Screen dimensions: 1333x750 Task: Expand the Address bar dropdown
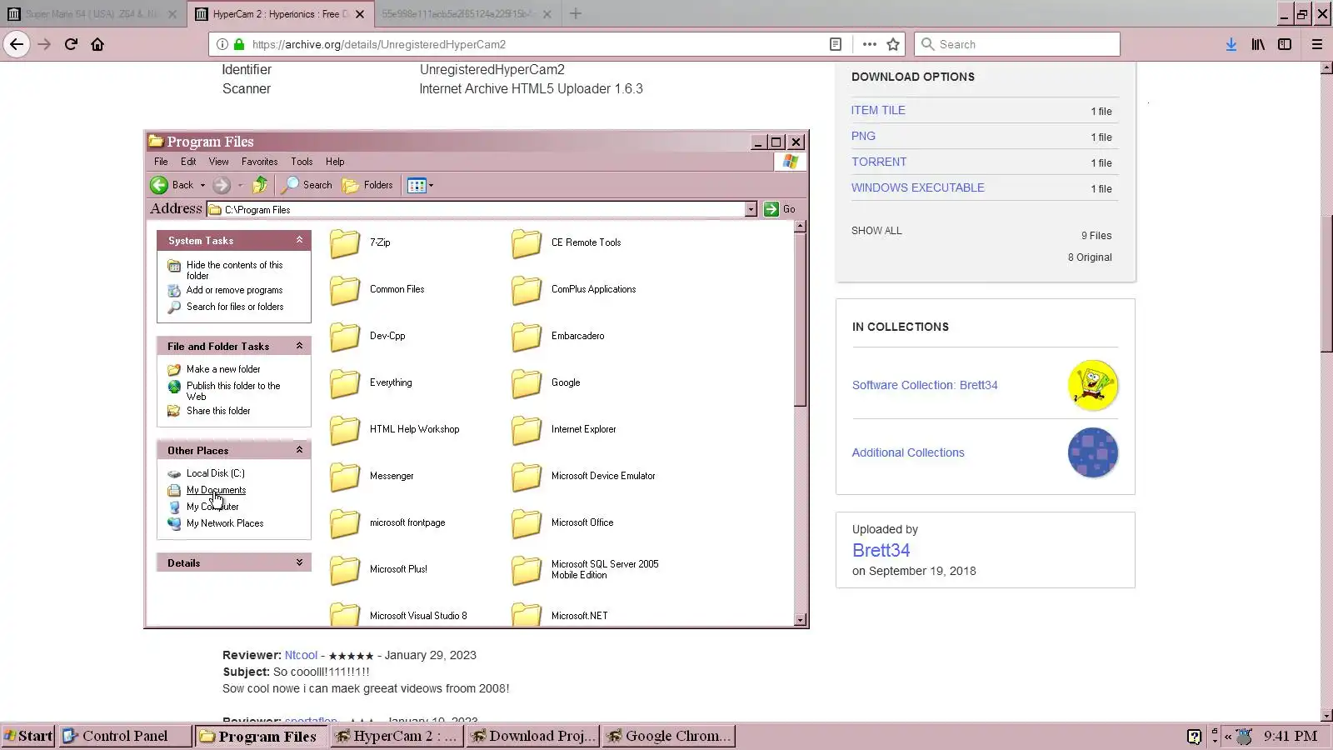[751, 209]
